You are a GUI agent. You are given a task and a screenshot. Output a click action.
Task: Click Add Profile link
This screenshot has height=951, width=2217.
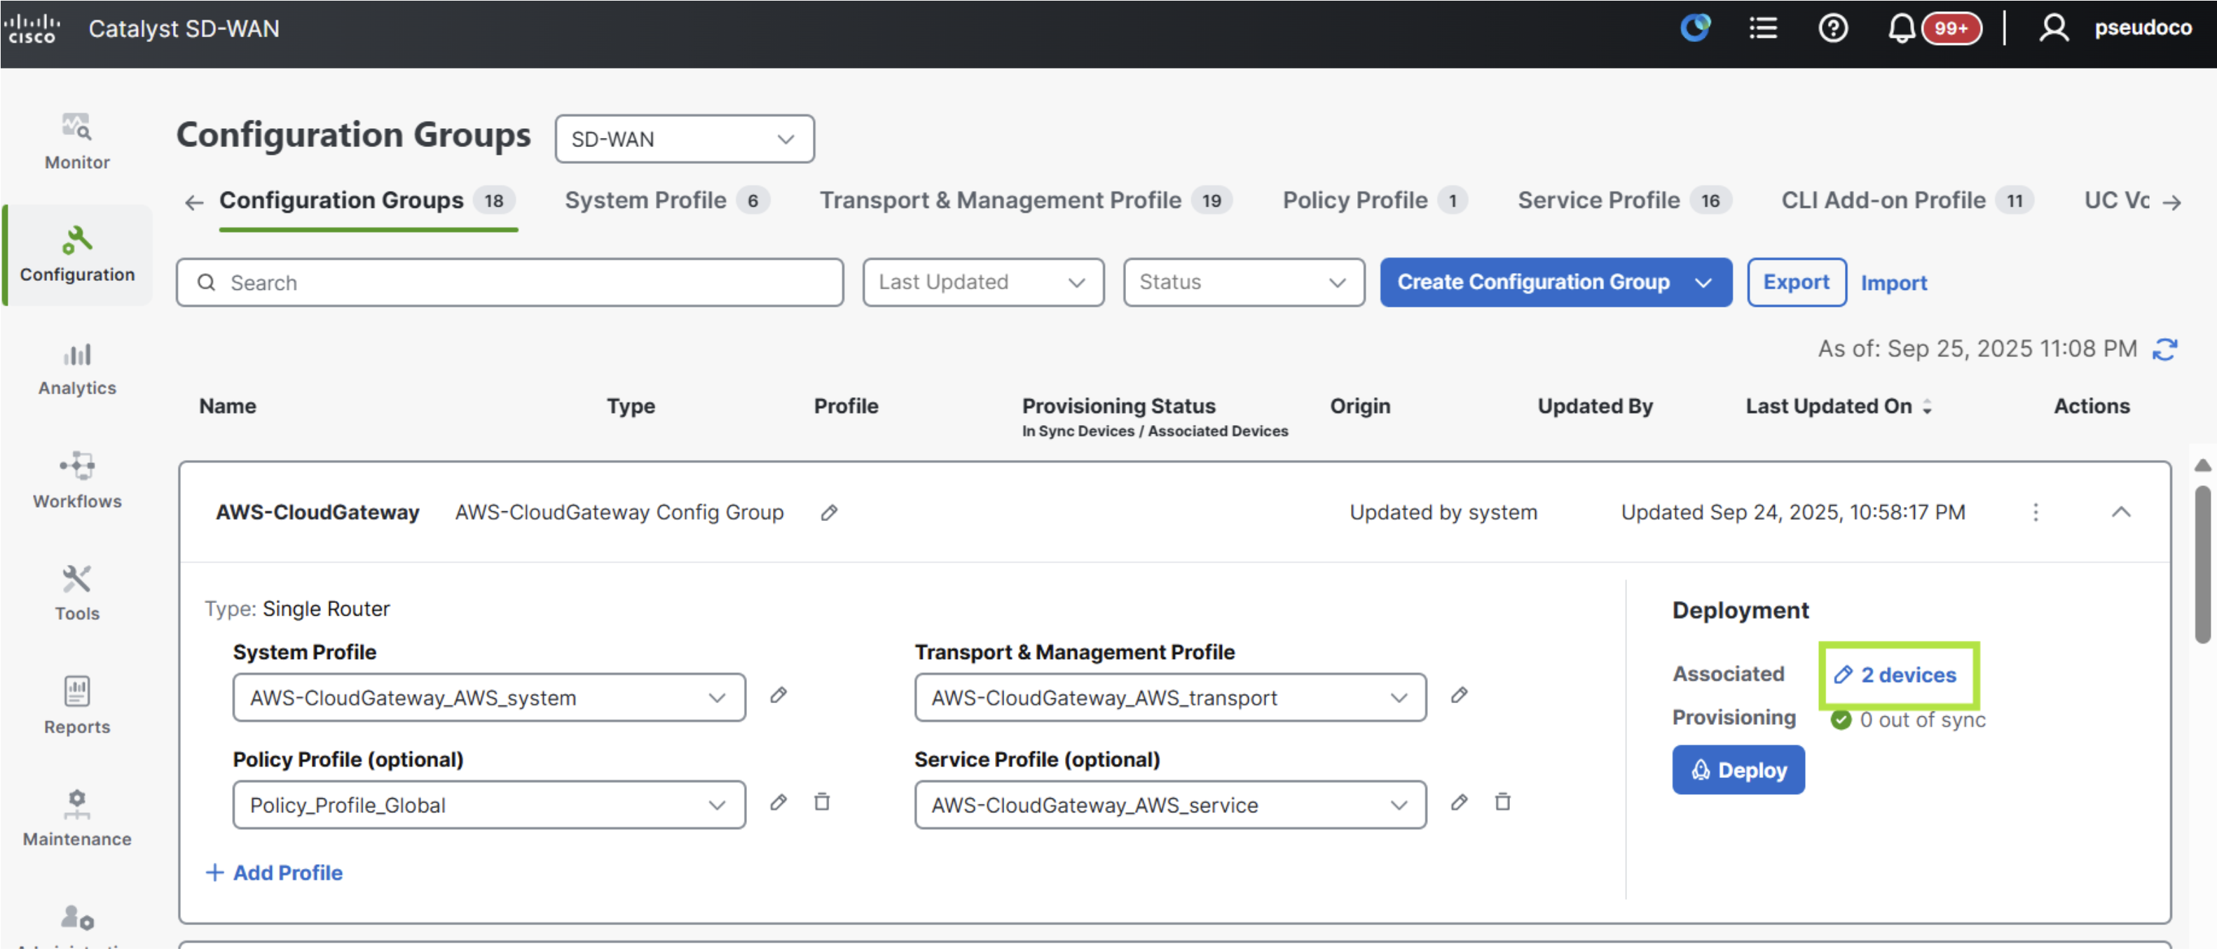coord(275,873)
